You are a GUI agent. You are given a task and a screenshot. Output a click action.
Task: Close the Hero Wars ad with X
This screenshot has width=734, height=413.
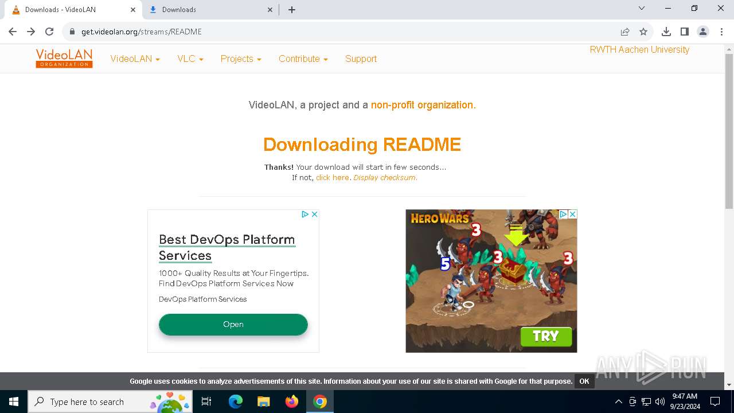coord(572,214)
